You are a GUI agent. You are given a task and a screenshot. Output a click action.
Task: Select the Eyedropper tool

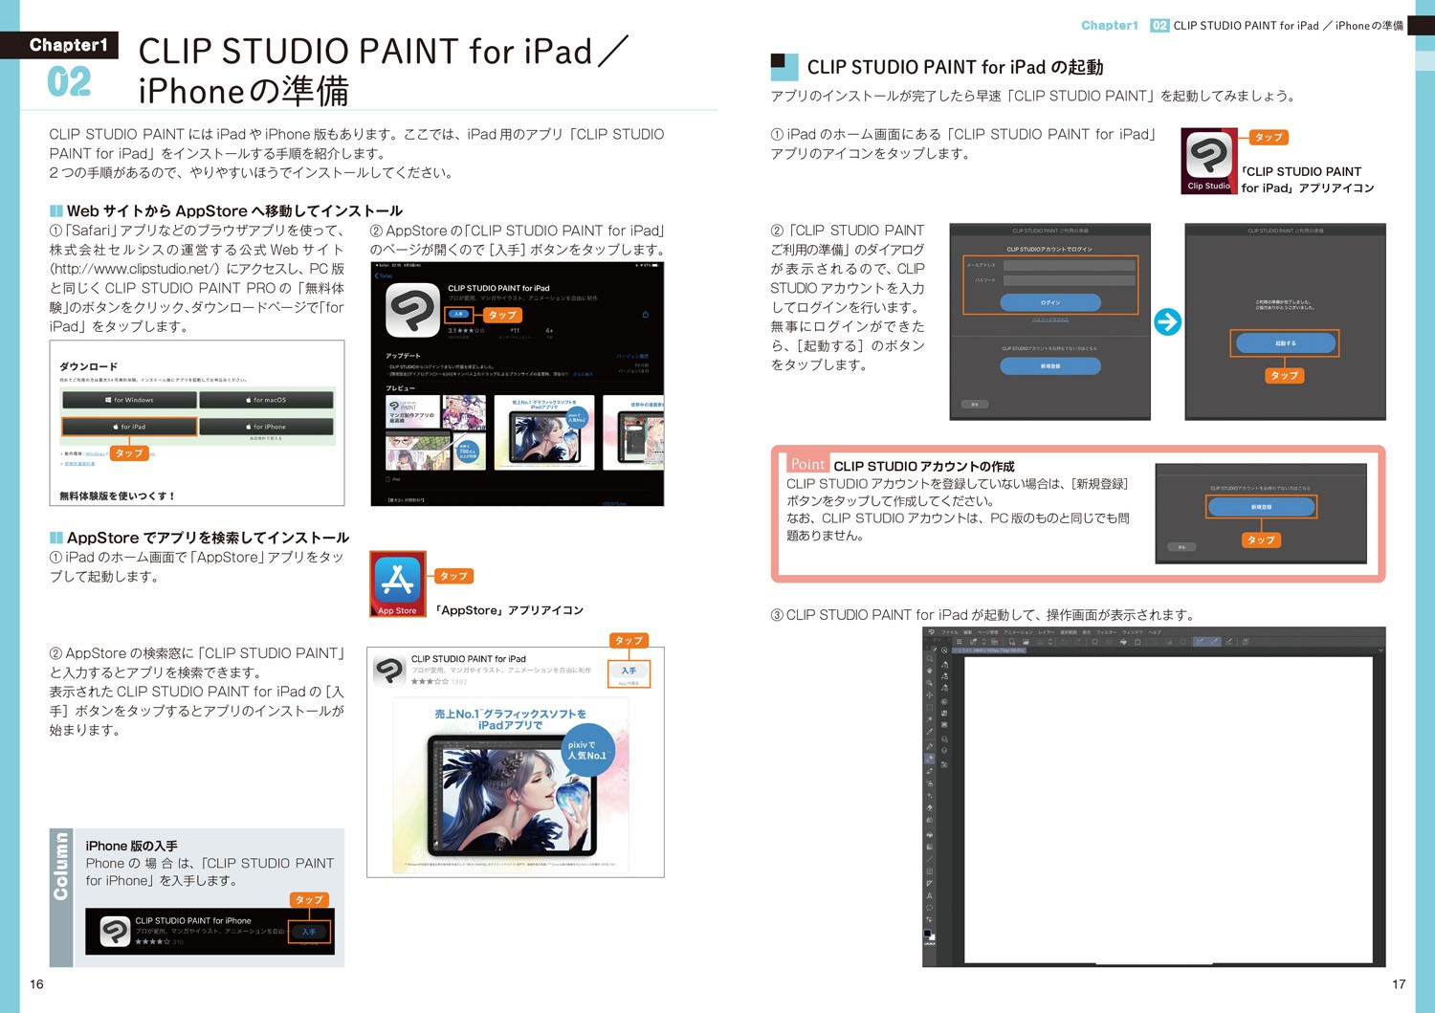pos(930,732)
